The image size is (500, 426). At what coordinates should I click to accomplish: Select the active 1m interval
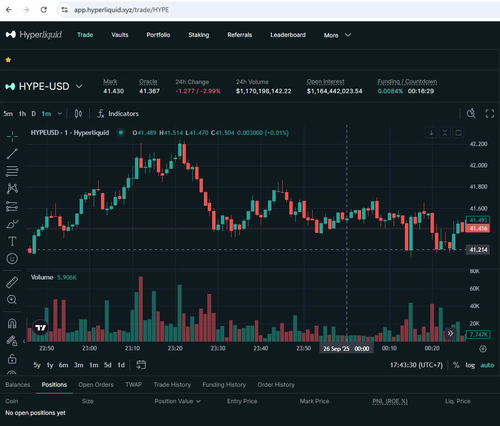click(46, 114)
